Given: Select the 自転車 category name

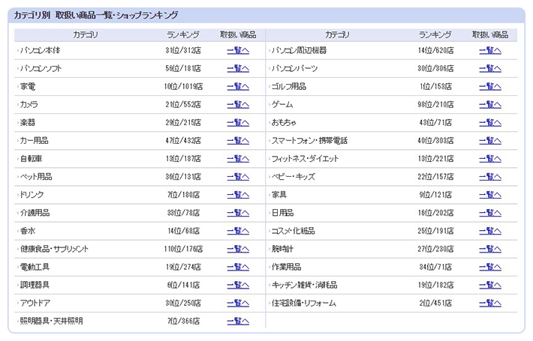Looking at the screenshot, I should tap(31, 159).
